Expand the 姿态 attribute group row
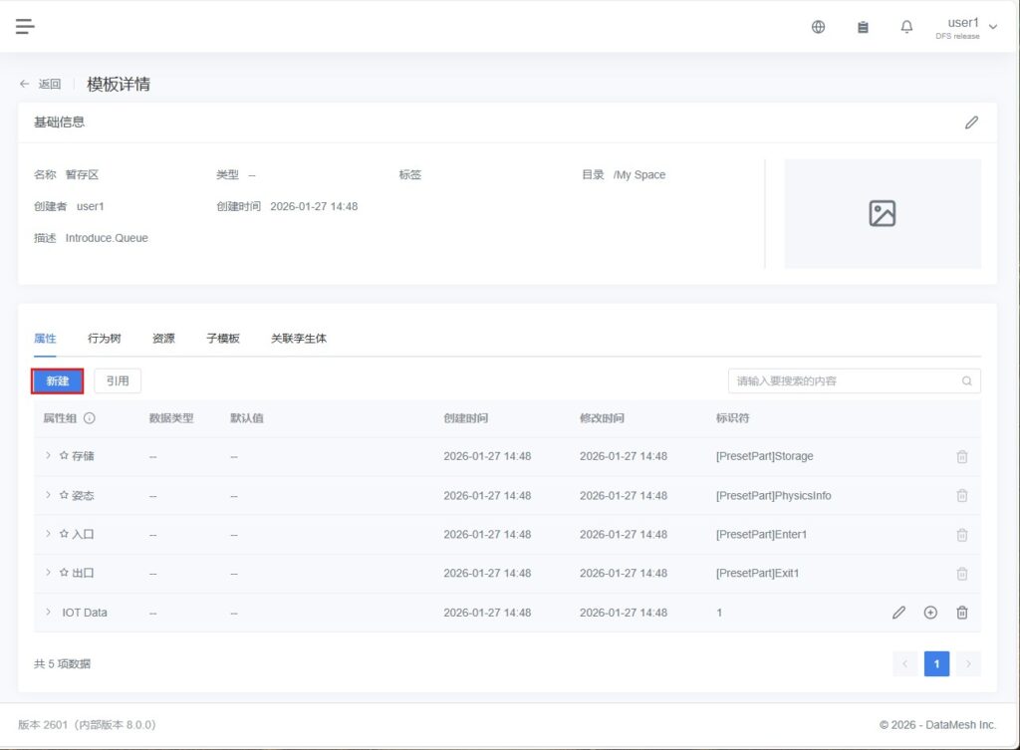The height and width of the screenshot is (750, 1020). coord(48,495)
